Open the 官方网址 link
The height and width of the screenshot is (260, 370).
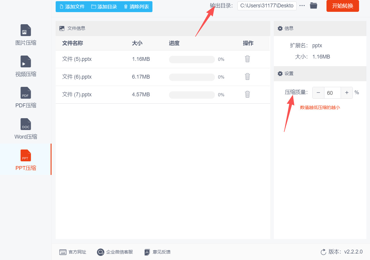[x=78, y=252]
